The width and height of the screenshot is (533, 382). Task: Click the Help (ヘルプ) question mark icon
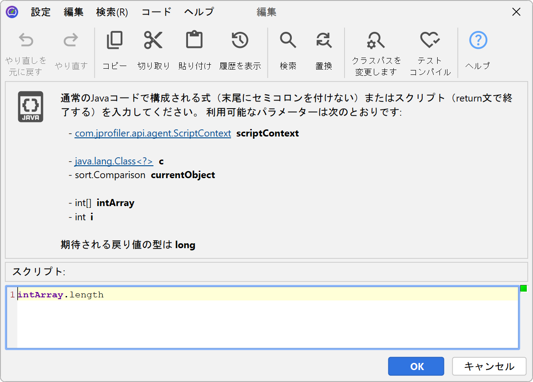478,41
